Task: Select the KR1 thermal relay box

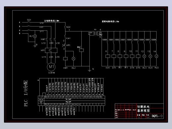Action: (51, 50)
